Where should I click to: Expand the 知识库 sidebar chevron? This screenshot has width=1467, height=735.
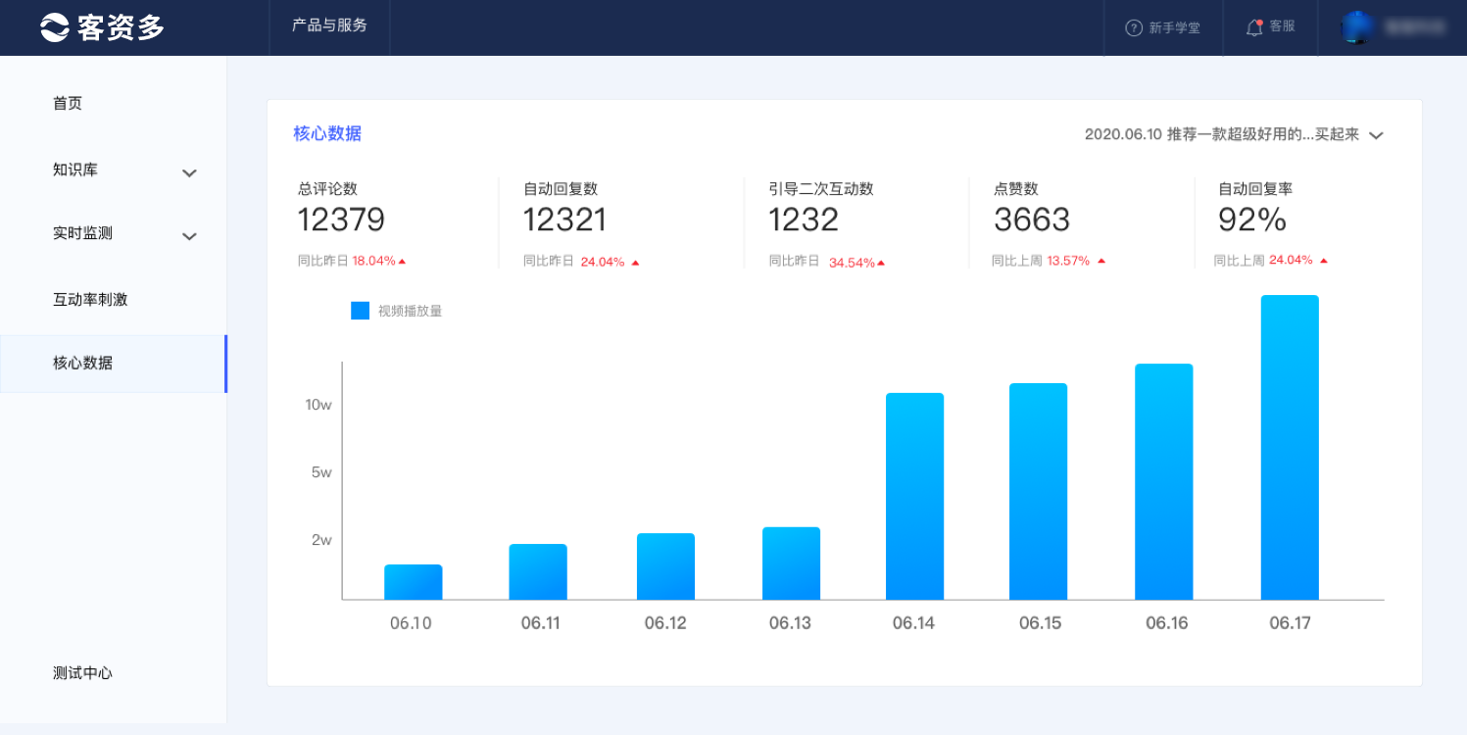pyautogui.click(x=189, y=173)
